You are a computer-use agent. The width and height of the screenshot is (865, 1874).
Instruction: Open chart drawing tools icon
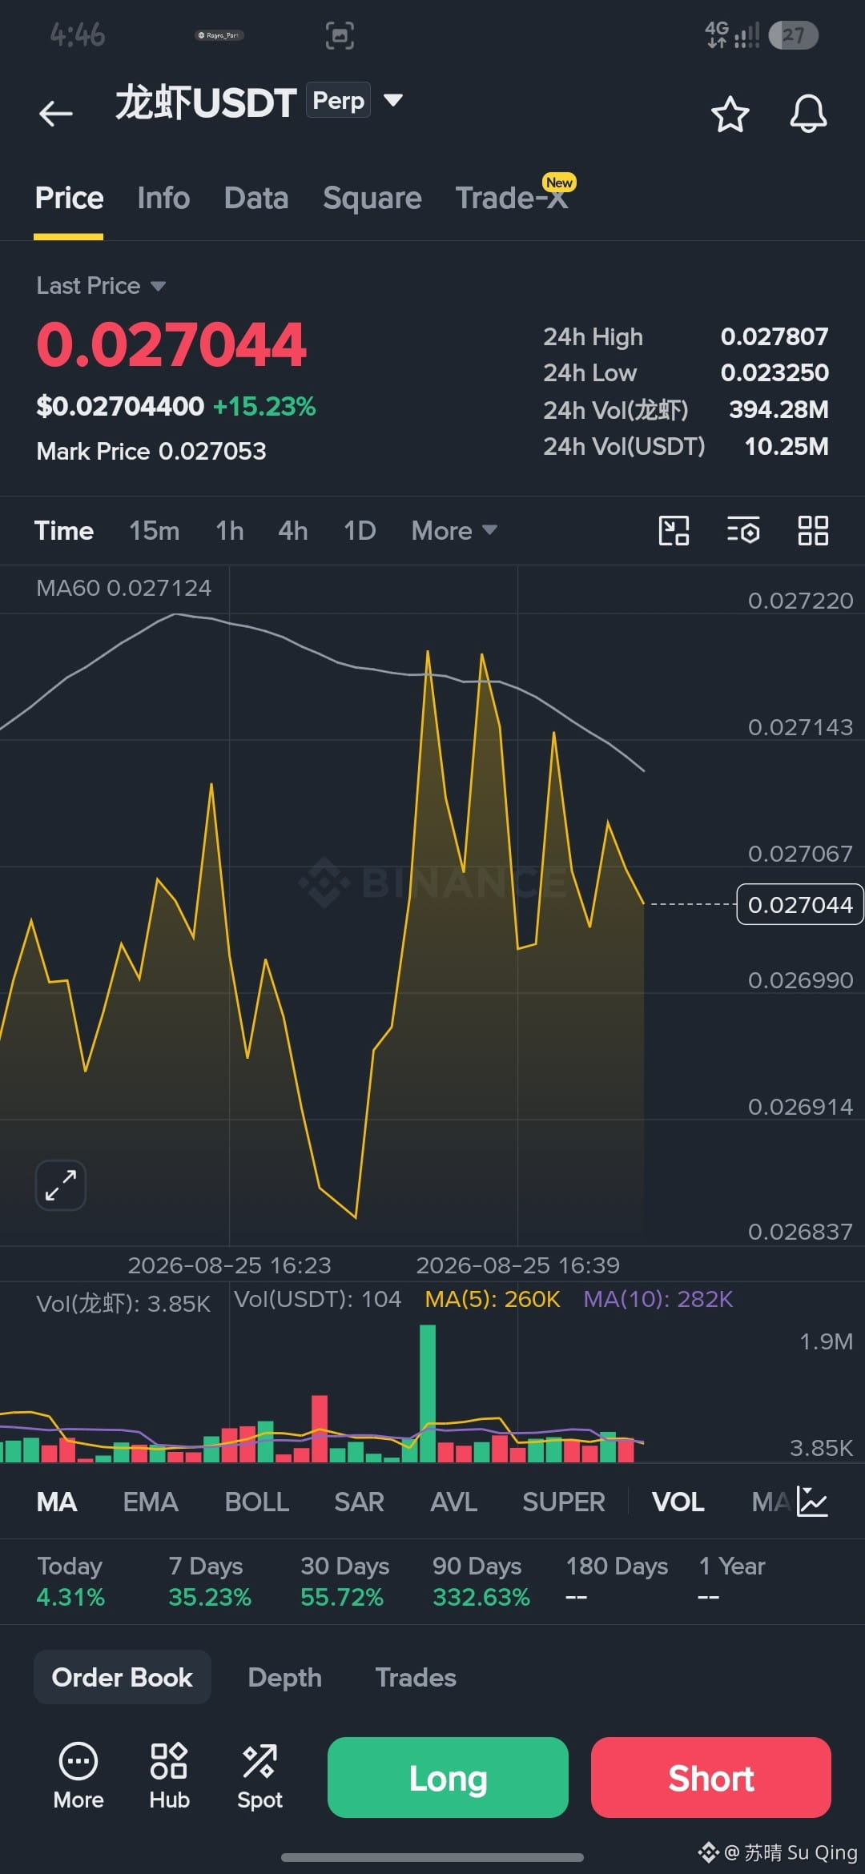pos(674,530)
